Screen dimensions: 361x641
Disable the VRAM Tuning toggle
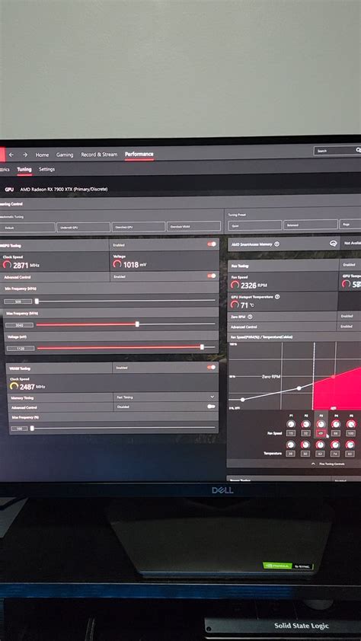tap(212, 367)
